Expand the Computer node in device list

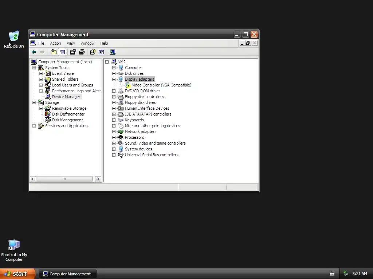[114, 68]
